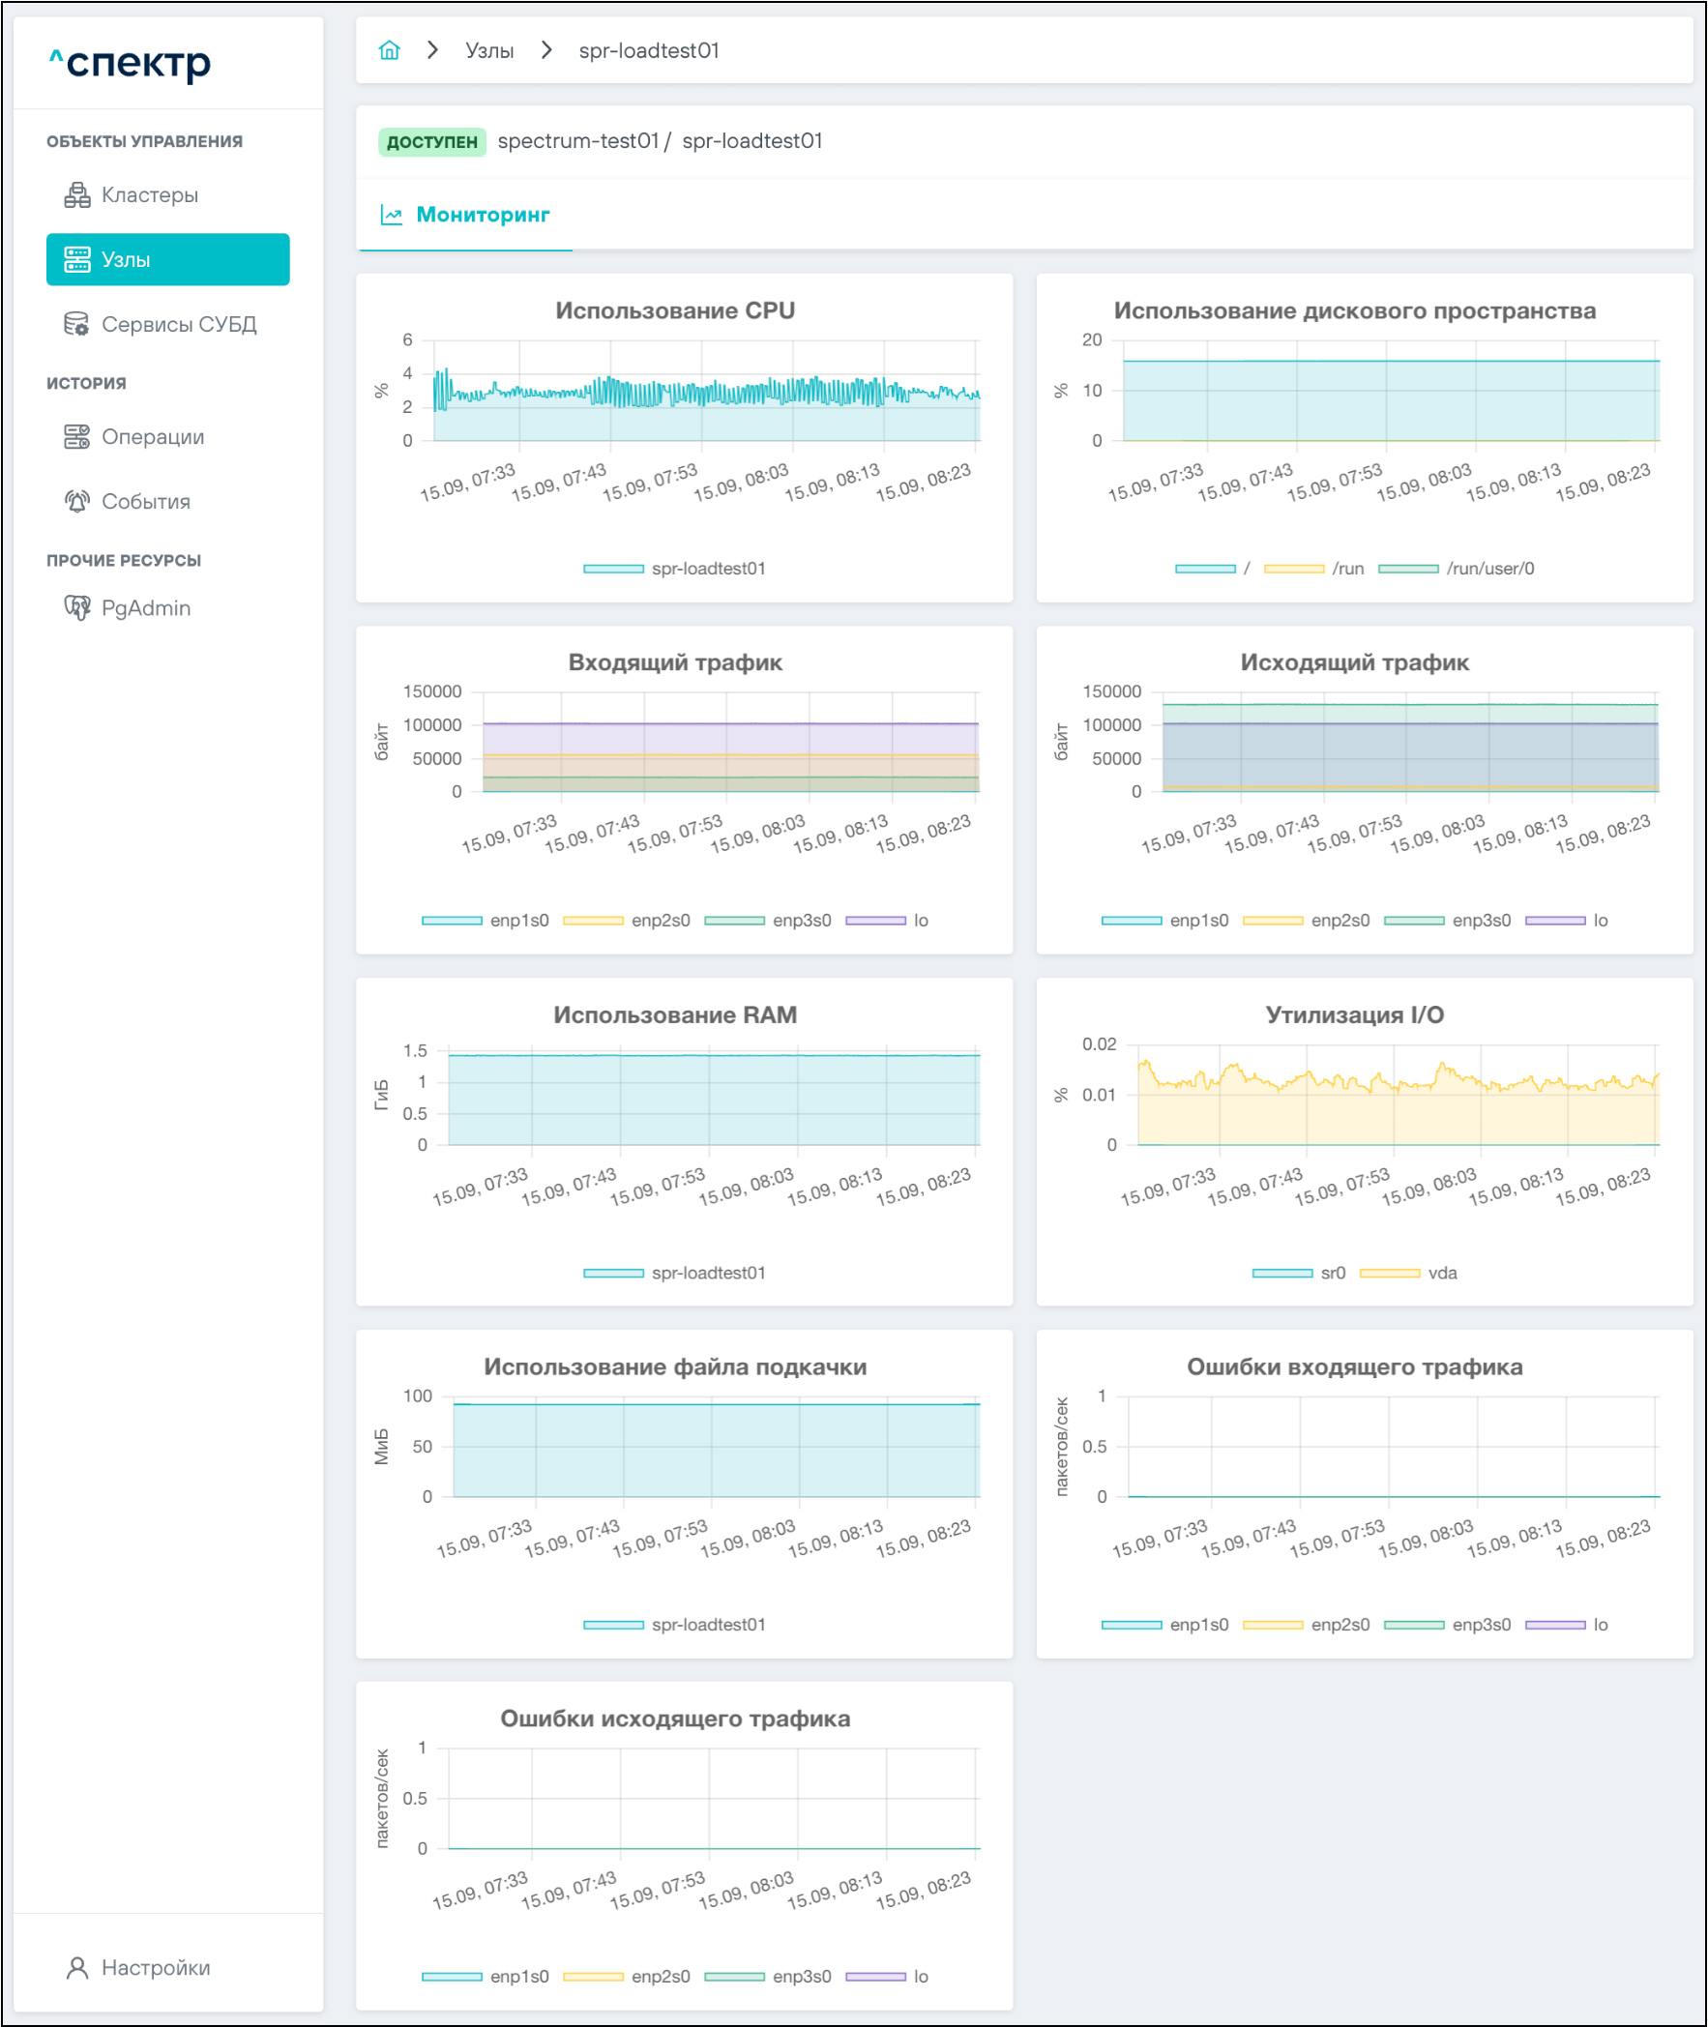Toggle /run series in disk usage legend

tap(1314, 570)
